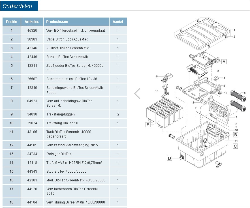Select article number 45320
Viewport: 250px width, 208px height.
pos(32,31)
